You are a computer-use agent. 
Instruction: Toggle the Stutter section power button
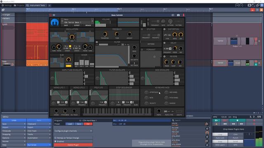pyautogui.click(x=142, y=29)
